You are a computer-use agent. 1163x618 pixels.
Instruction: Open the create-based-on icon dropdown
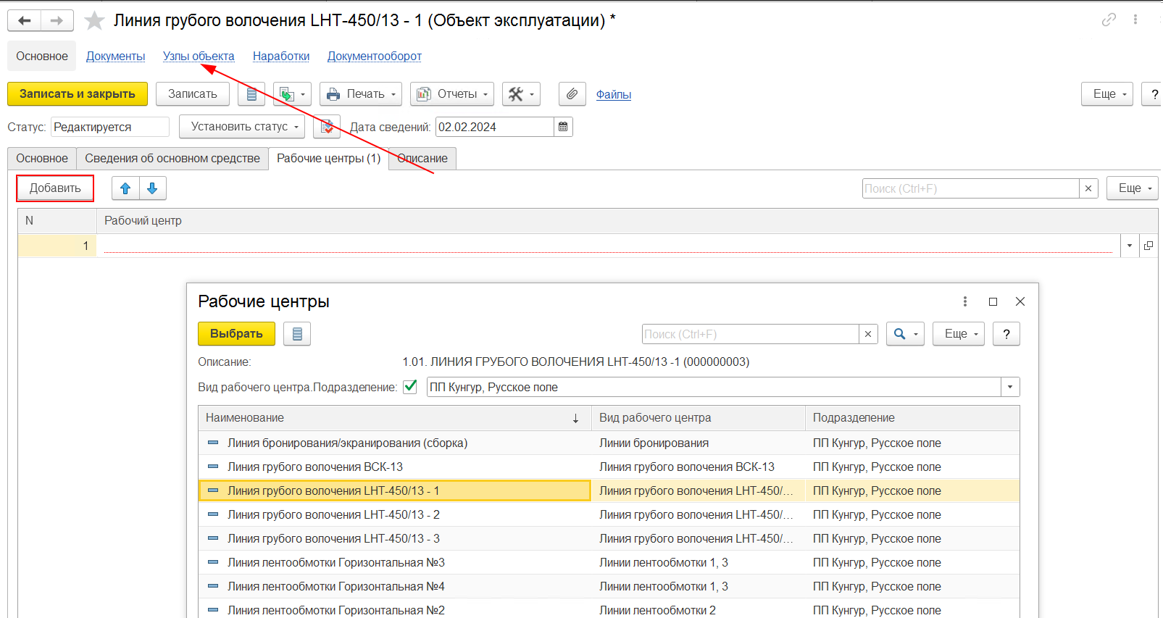[x=293, y=94]
